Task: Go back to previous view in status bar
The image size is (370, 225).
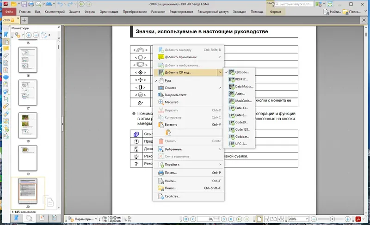Action: (x=239, y=219)
